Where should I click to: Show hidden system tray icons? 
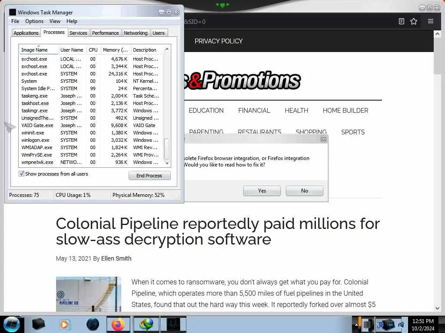pos(356,325)
